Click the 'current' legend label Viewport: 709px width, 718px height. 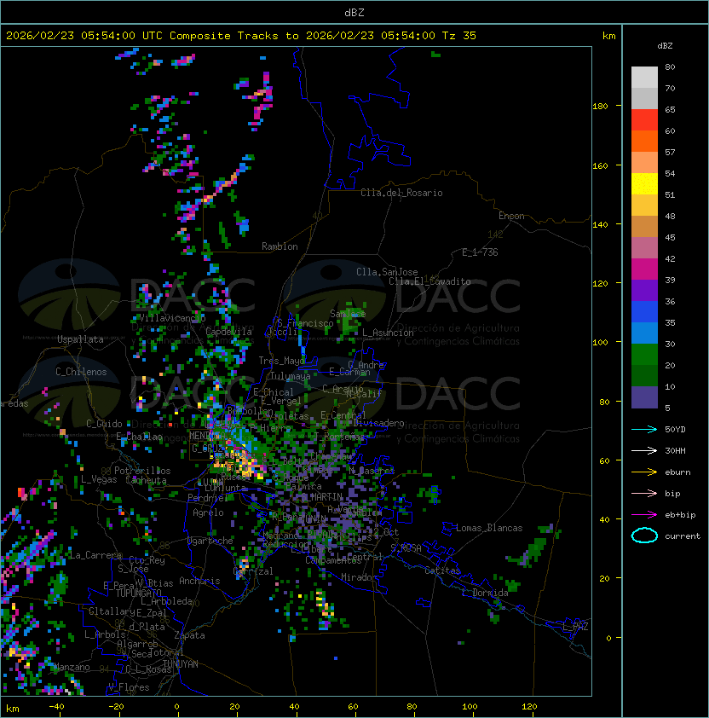[x=683, y=536]
